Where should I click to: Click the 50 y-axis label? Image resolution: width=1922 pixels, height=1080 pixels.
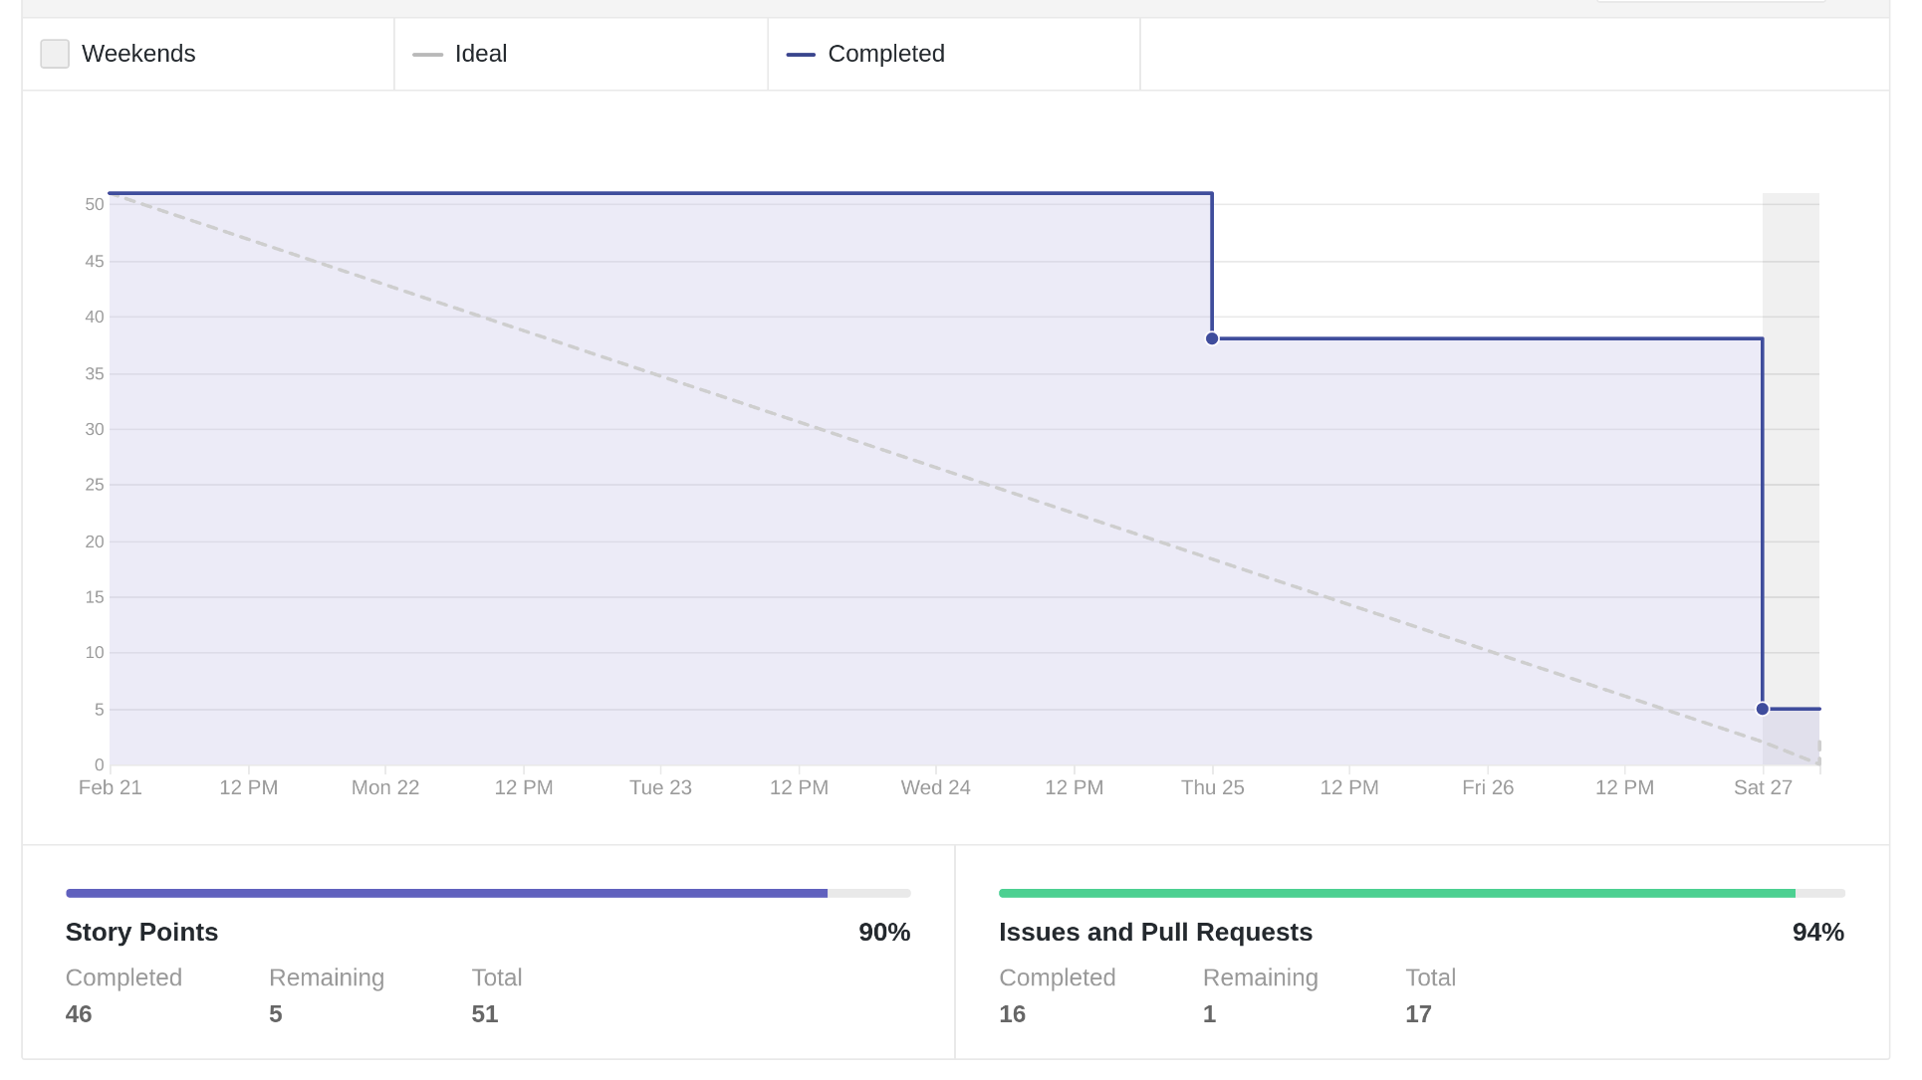click(95, 204)
